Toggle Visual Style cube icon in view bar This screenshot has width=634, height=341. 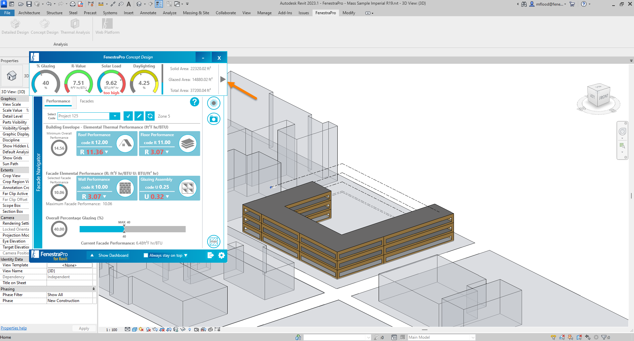134,329
